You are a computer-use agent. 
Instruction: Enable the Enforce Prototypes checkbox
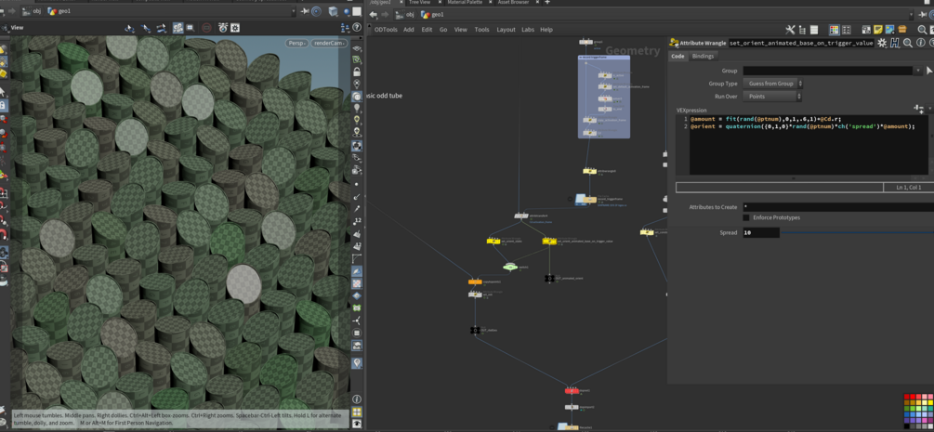(x=745, y=217)
